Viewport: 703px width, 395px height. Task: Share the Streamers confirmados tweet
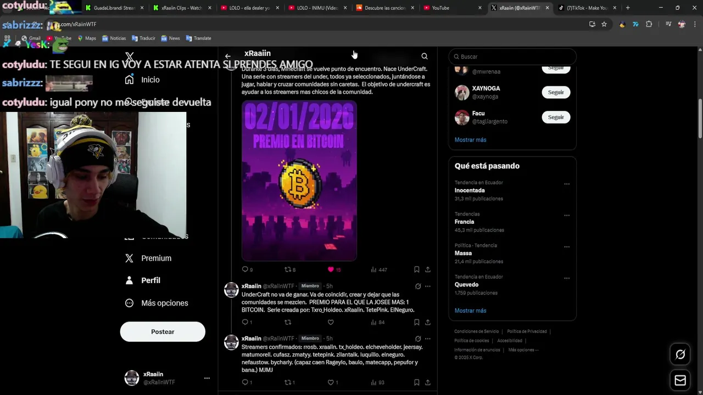(428, 382)
